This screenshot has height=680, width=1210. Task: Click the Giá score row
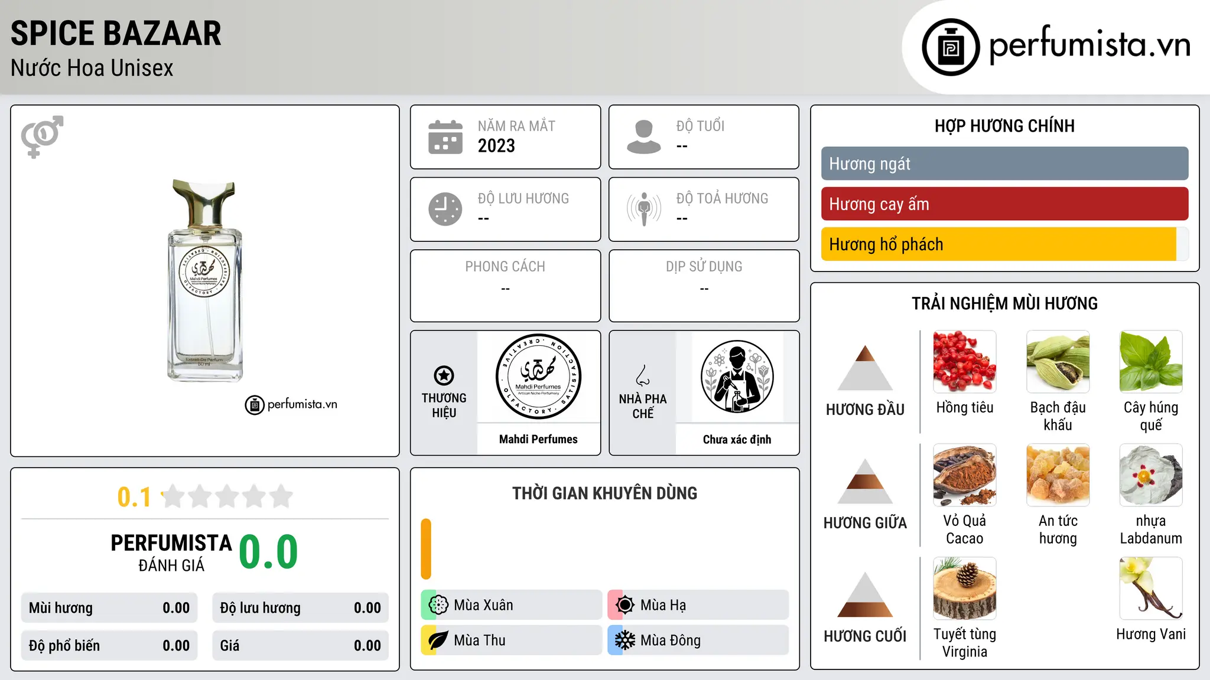click(x=301, y=646)
